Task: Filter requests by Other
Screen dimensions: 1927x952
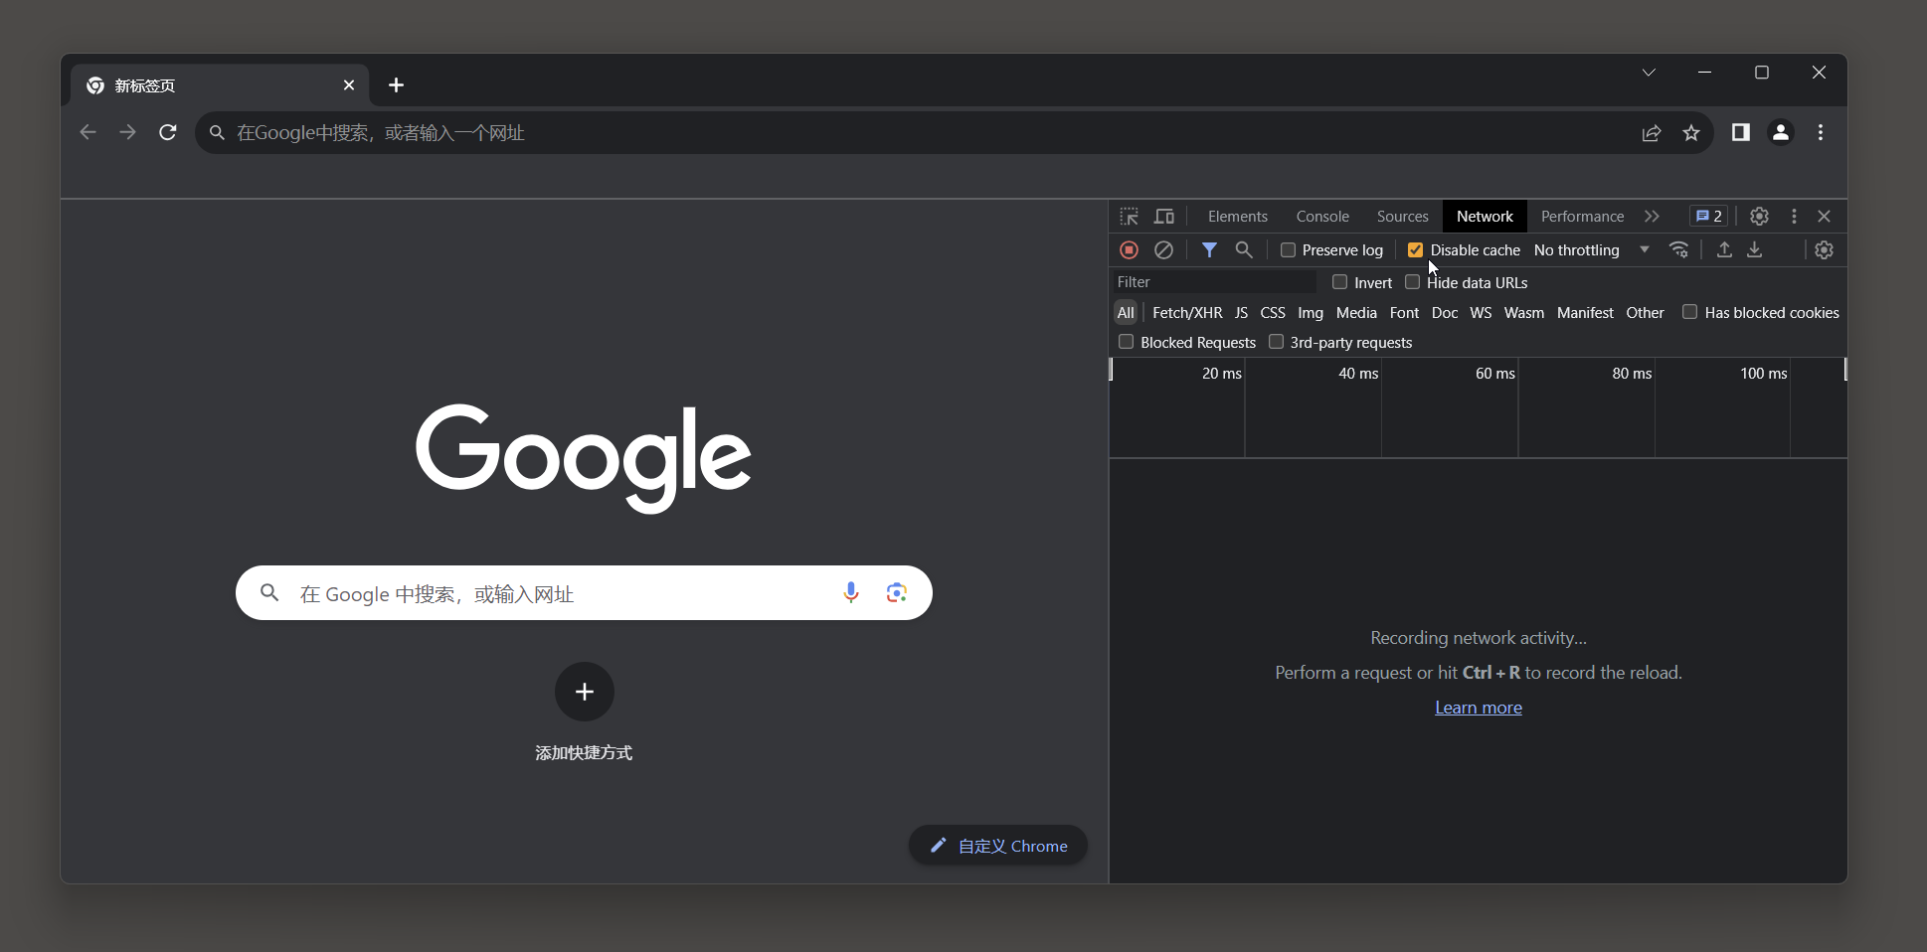Action: (x=1645, y=312)
